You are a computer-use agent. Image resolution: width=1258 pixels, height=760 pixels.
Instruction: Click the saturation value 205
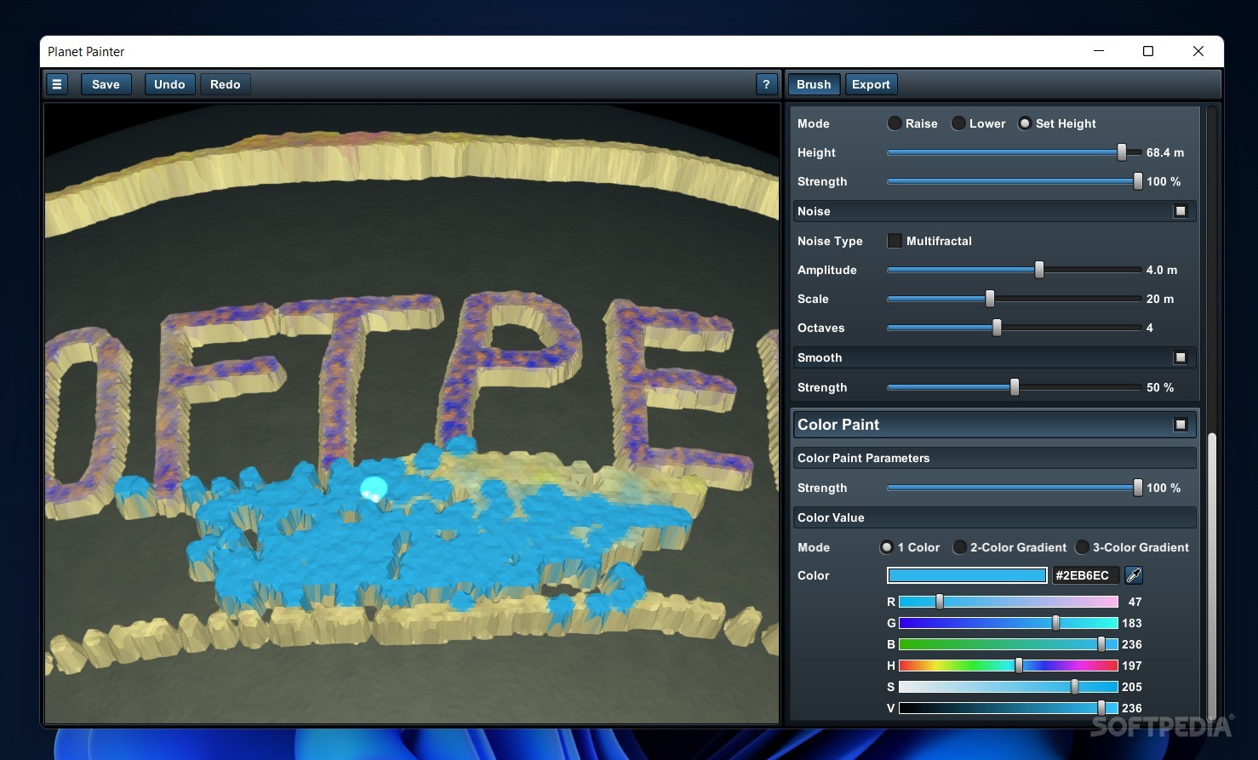[x=1132, y=687]
